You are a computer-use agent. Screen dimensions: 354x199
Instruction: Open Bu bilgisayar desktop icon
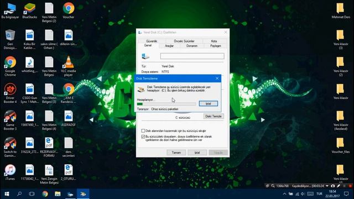[10, 11]
